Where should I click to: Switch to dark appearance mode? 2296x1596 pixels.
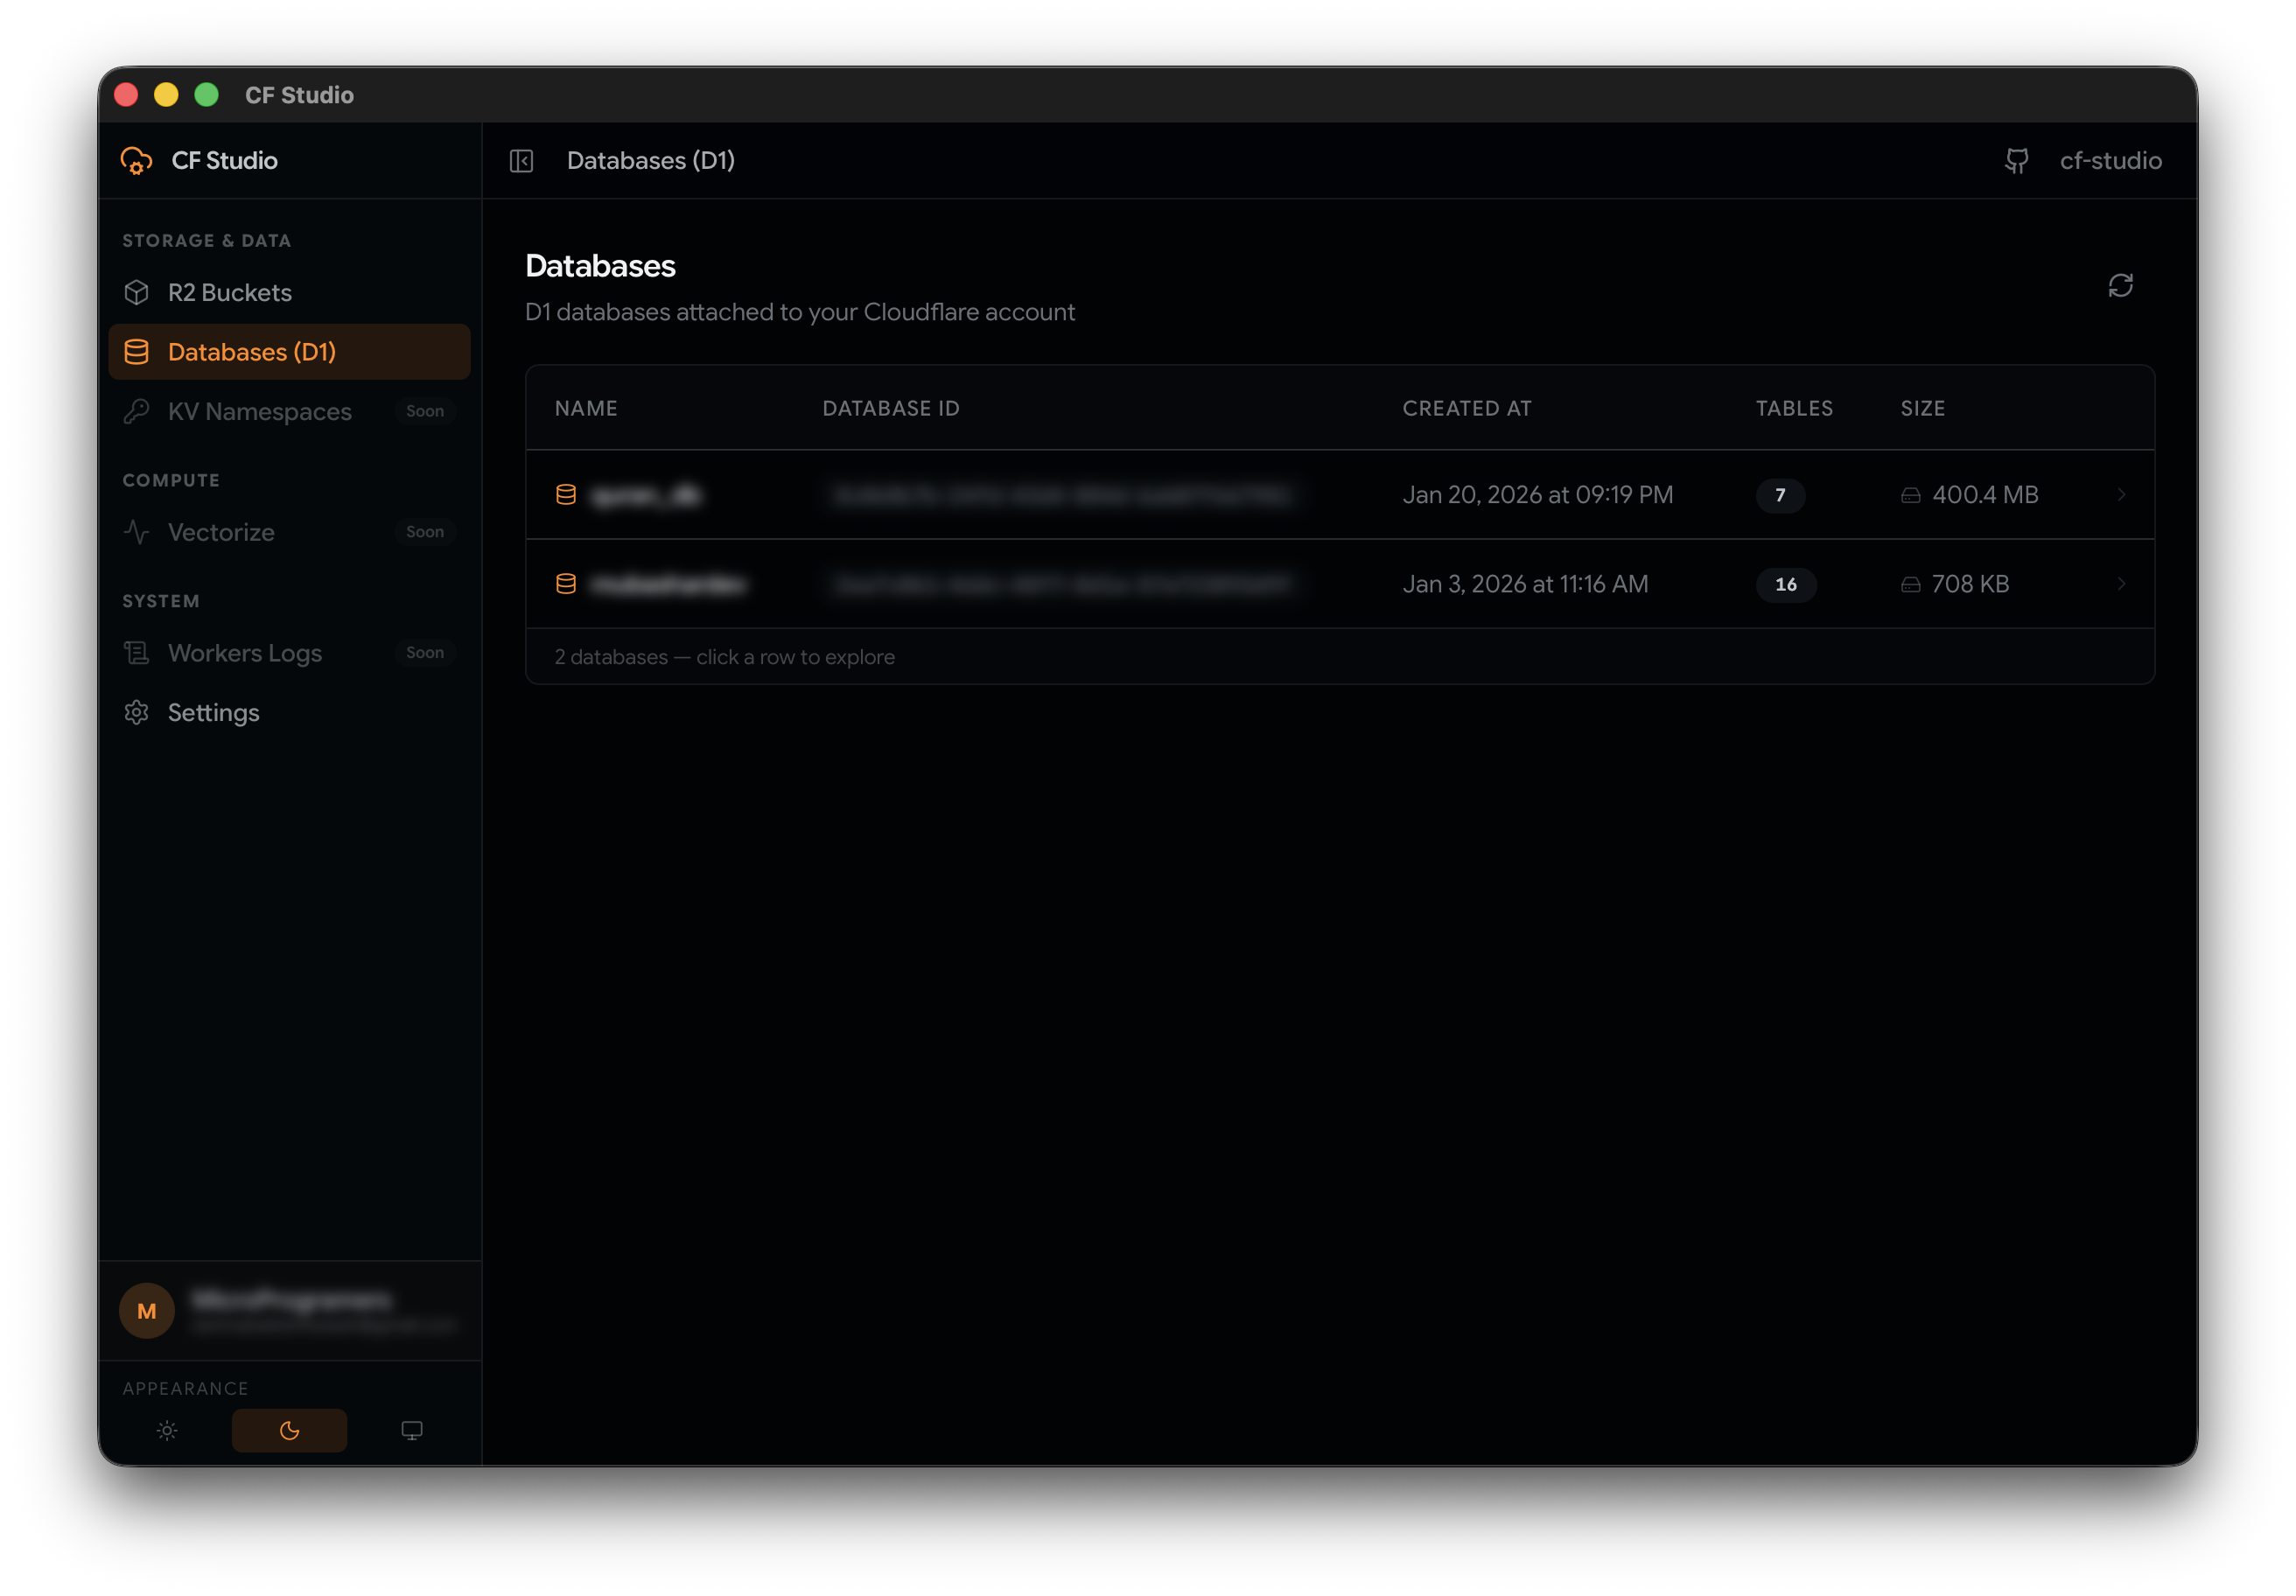pyautogui.click(x=290, y=1432)
